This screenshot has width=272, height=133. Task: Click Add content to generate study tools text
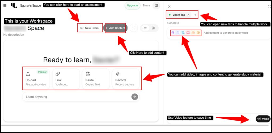pyautogui.click(x=226, y=33)
